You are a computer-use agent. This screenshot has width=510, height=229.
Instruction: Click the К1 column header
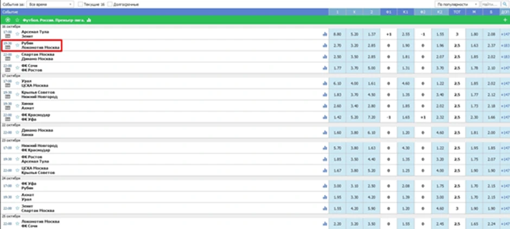point(406,12)
